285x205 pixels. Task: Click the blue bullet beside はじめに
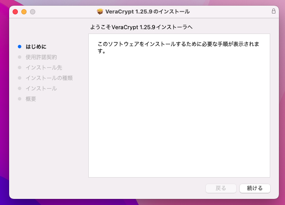coord(19,47)
